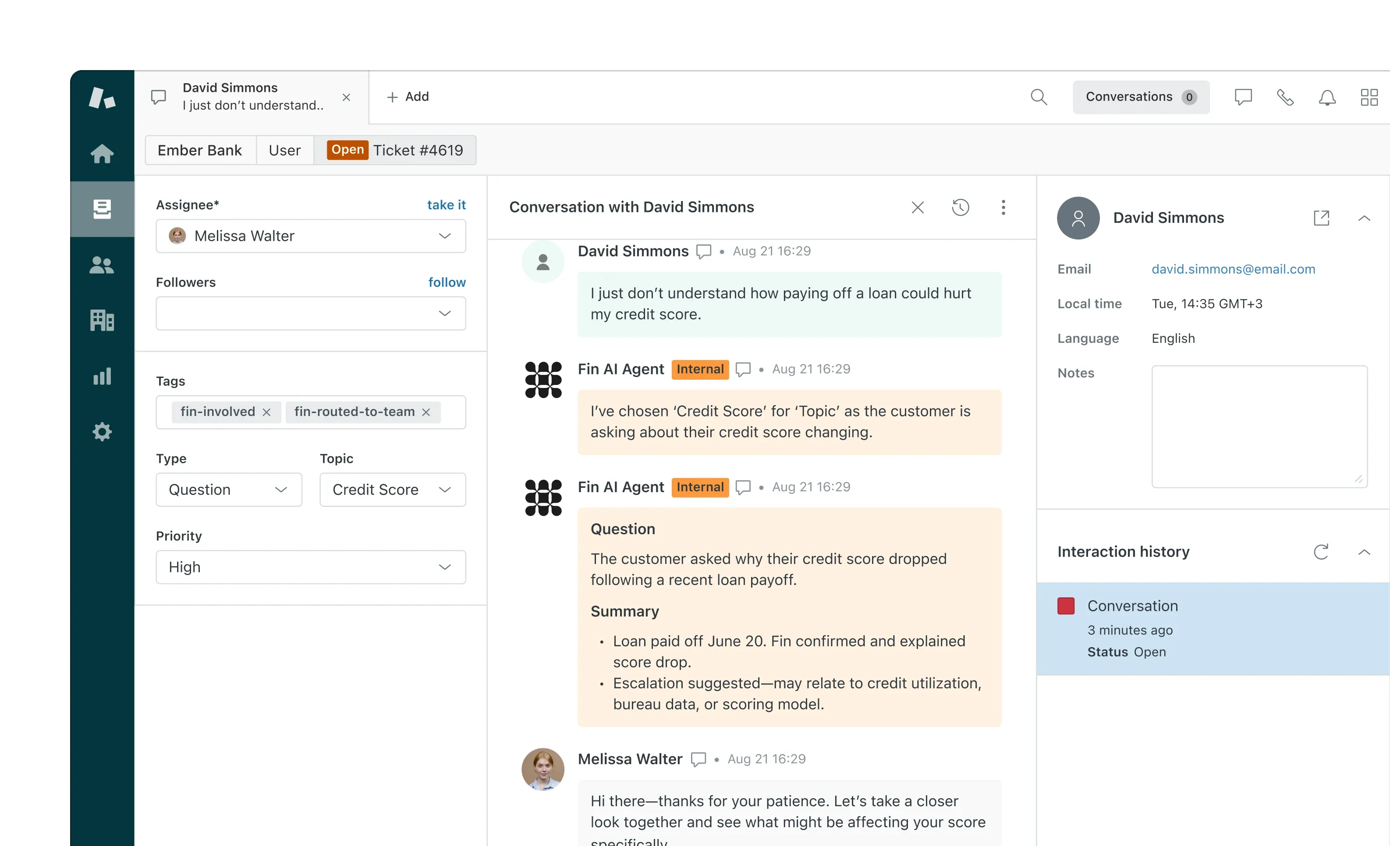1390x846 pixels.
Task: Click the search magnifier icon
Action: point(1039,97)
